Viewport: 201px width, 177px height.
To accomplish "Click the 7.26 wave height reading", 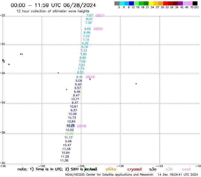I will click(89, 23).
